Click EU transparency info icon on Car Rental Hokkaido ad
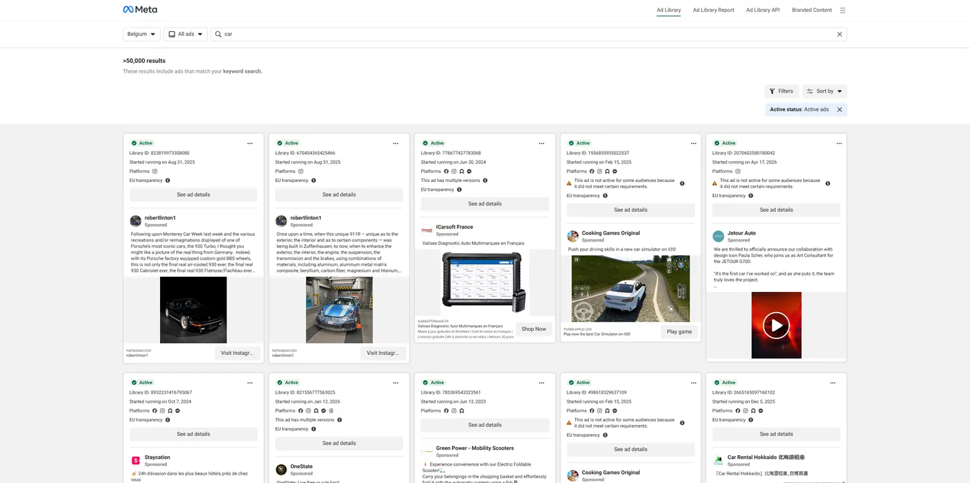Image resolution: width=970 pixels, height=483 pixels. 750,420
